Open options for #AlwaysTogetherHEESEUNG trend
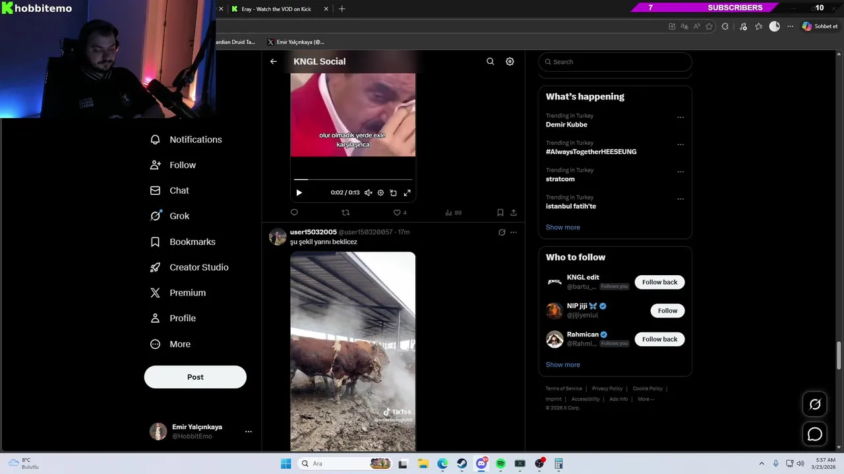 [x=680, y=144]
